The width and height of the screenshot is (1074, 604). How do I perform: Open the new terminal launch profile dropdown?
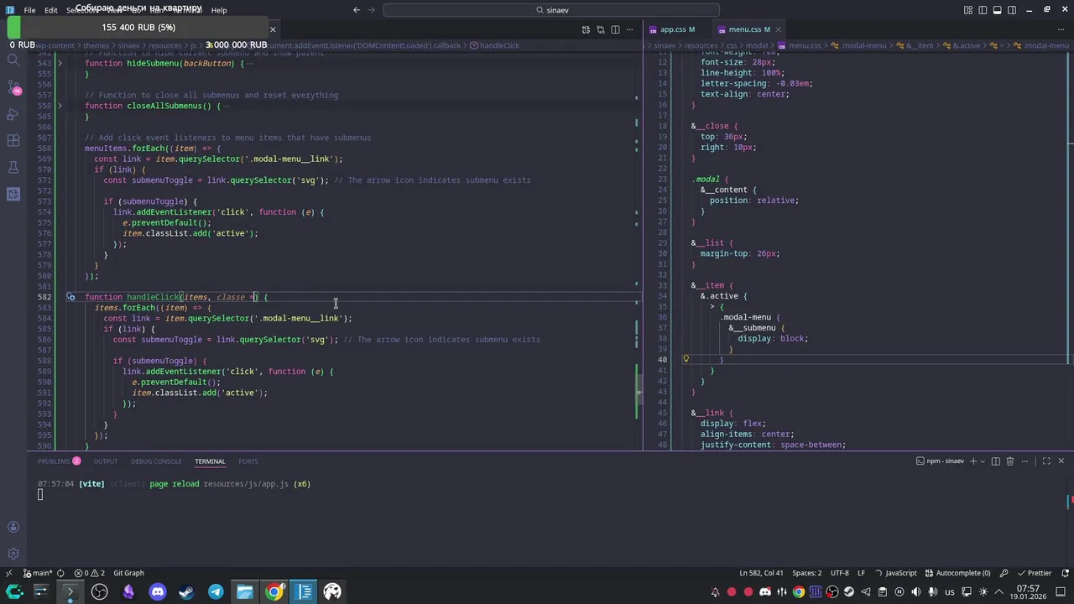click(x=984, y=461)
